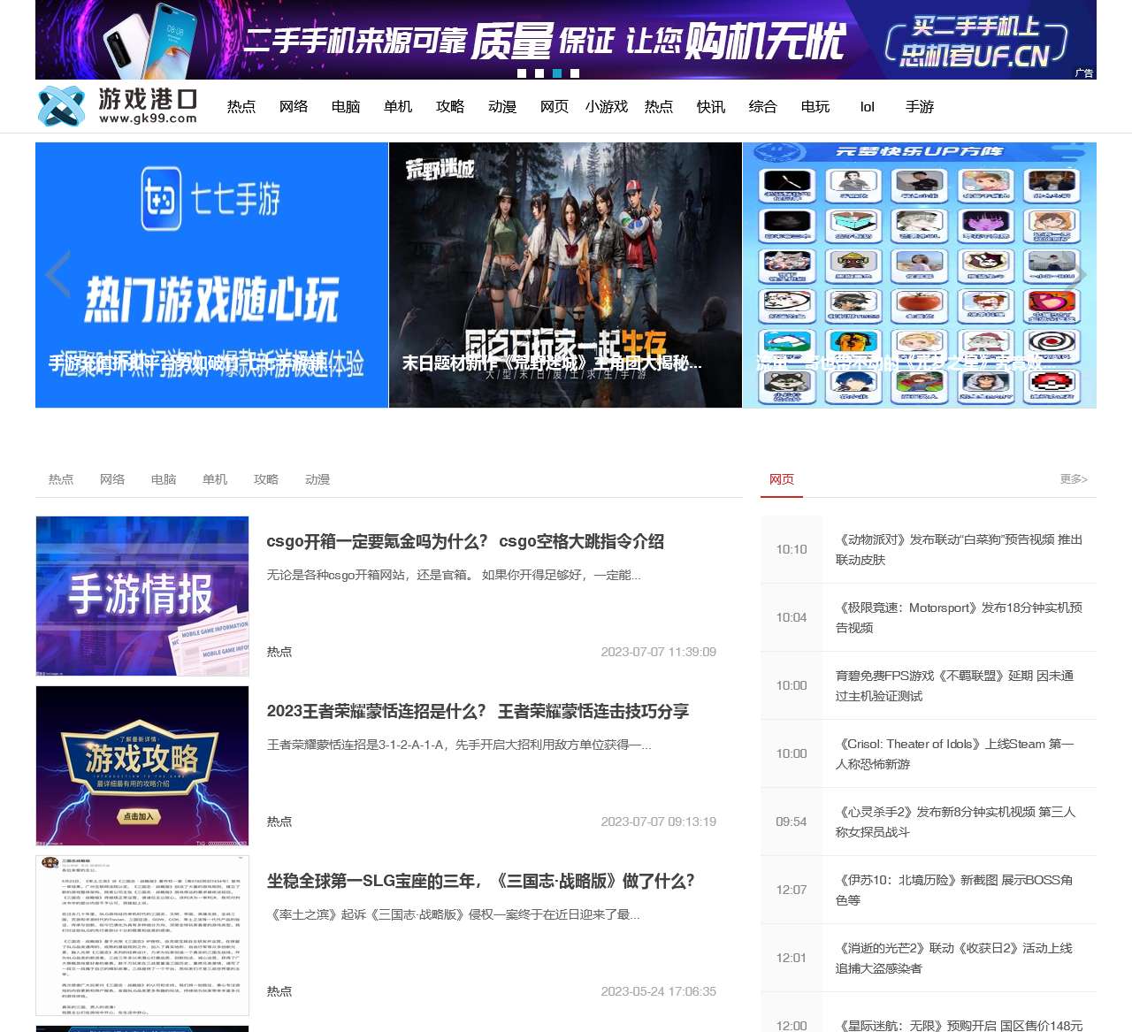Open the lol nav menu item
The image size is (1132, 1032).
pyautogui.click(x=867, y=106)
